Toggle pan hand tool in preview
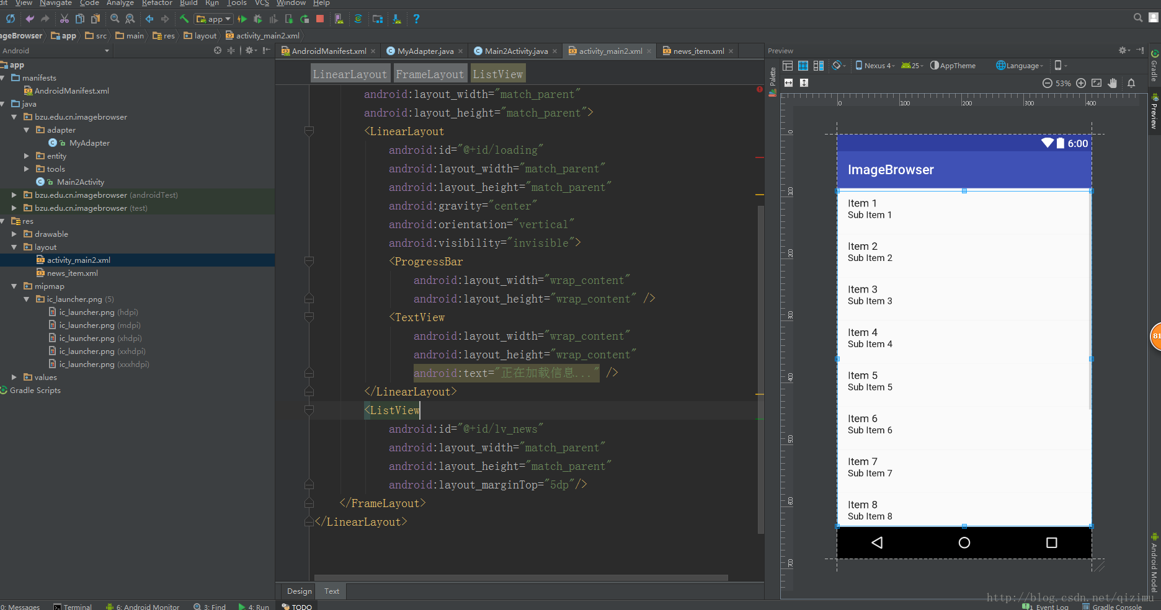Viewport: 1161px width, 610px height. click(x=1113, y=83)
